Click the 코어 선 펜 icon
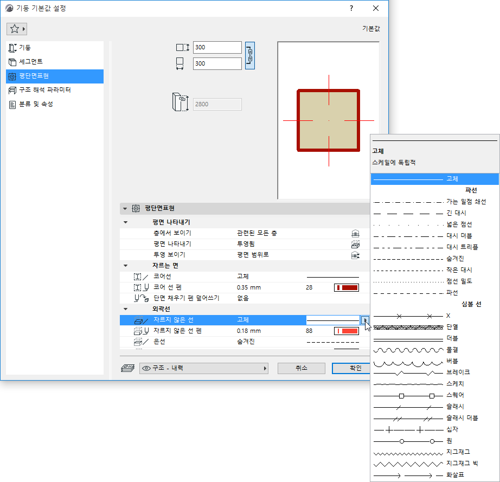The width and height of the screenshot is (500, 482). click(141, 287)
